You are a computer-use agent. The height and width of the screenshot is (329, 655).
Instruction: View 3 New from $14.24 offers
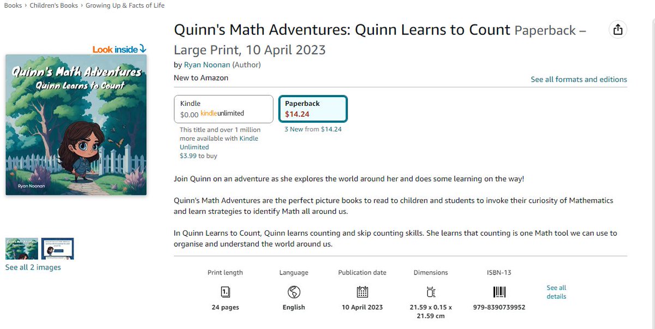point(313,129)
